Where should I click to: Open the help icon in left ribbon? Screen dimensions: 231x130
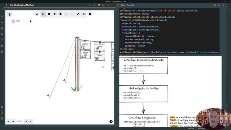tap(2, 113)
